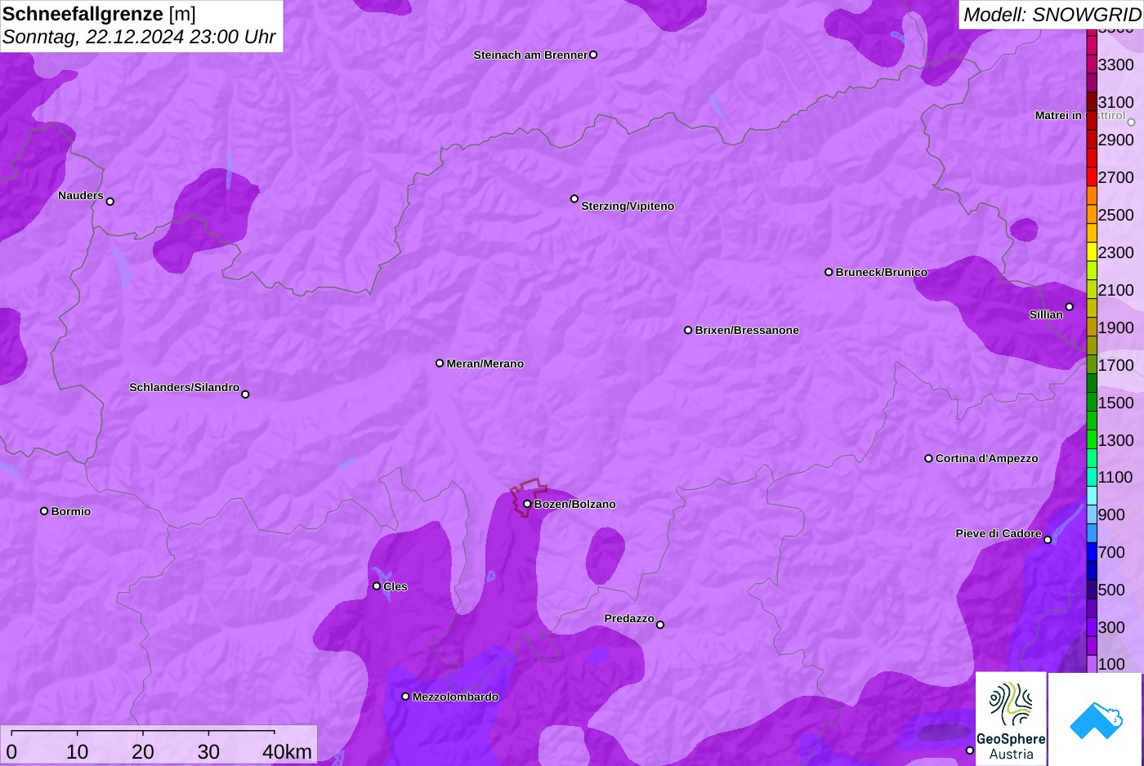This screenshot has height=766, width=1144.
Task: Click the blue cloud-arrow logo icon
Action: 1096,719
